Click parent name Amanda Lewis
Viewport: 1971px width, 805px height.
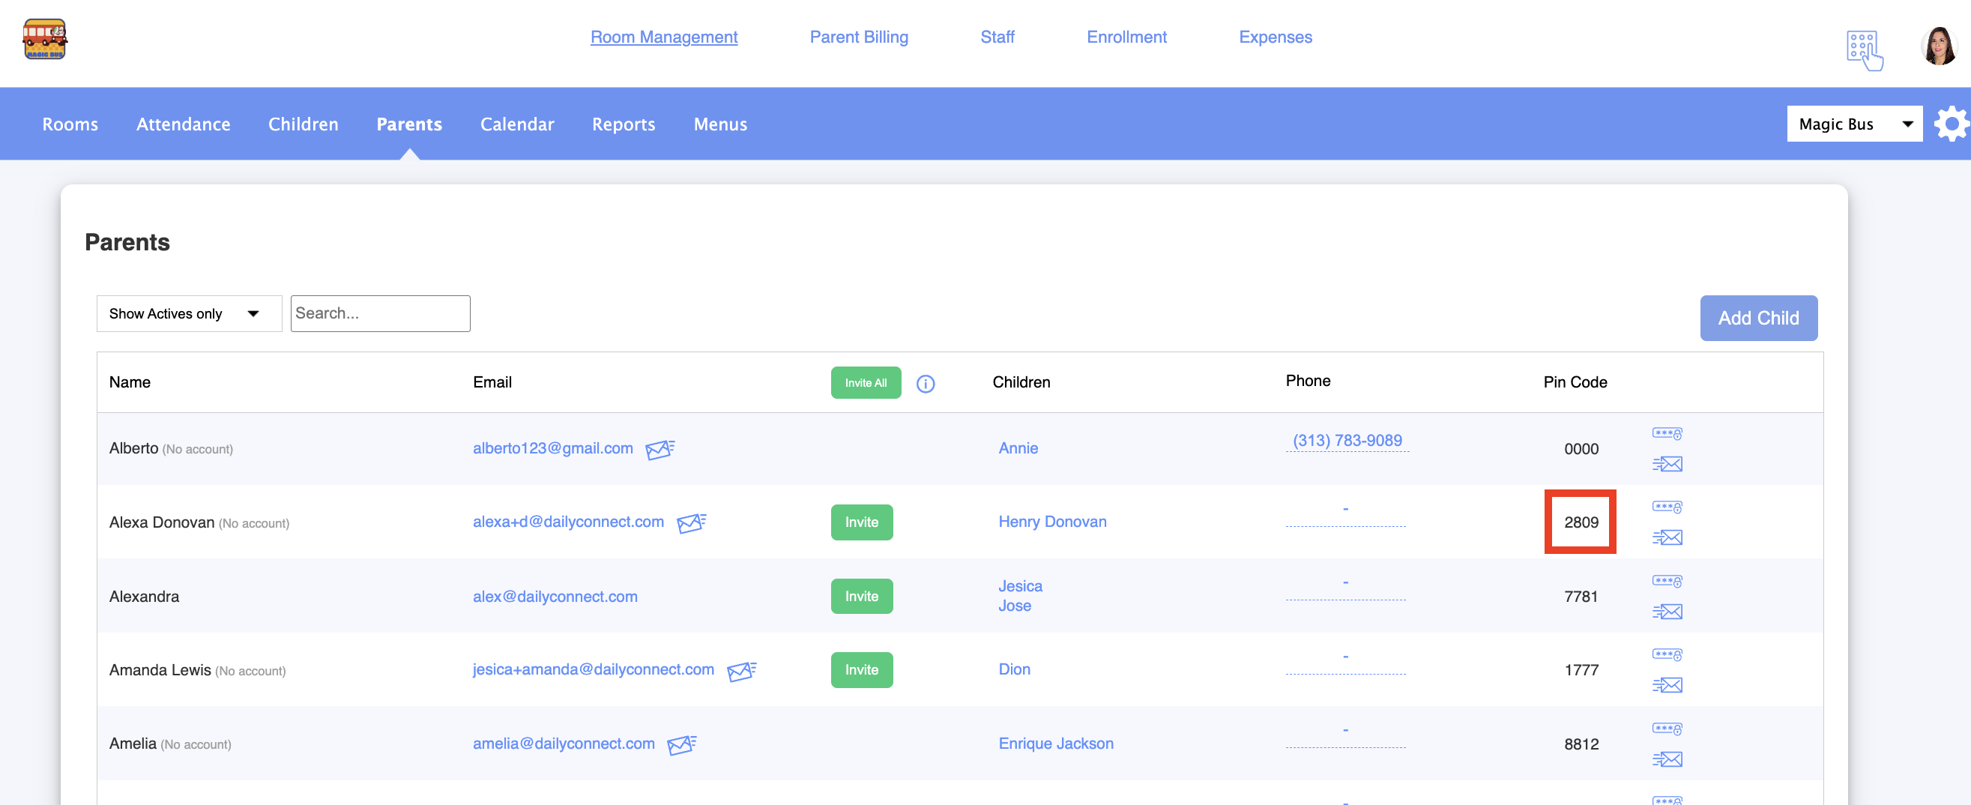(x=160, y=670)
